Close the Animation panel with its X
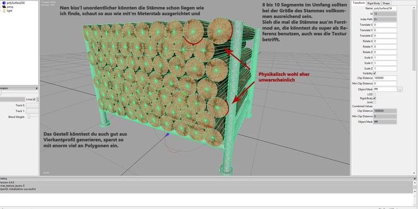The image size is (418, 209). pos(37,88)
